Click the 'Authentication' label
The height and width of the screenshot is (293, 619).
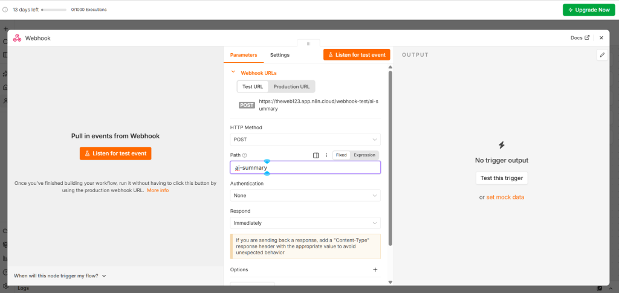point(247,184)
